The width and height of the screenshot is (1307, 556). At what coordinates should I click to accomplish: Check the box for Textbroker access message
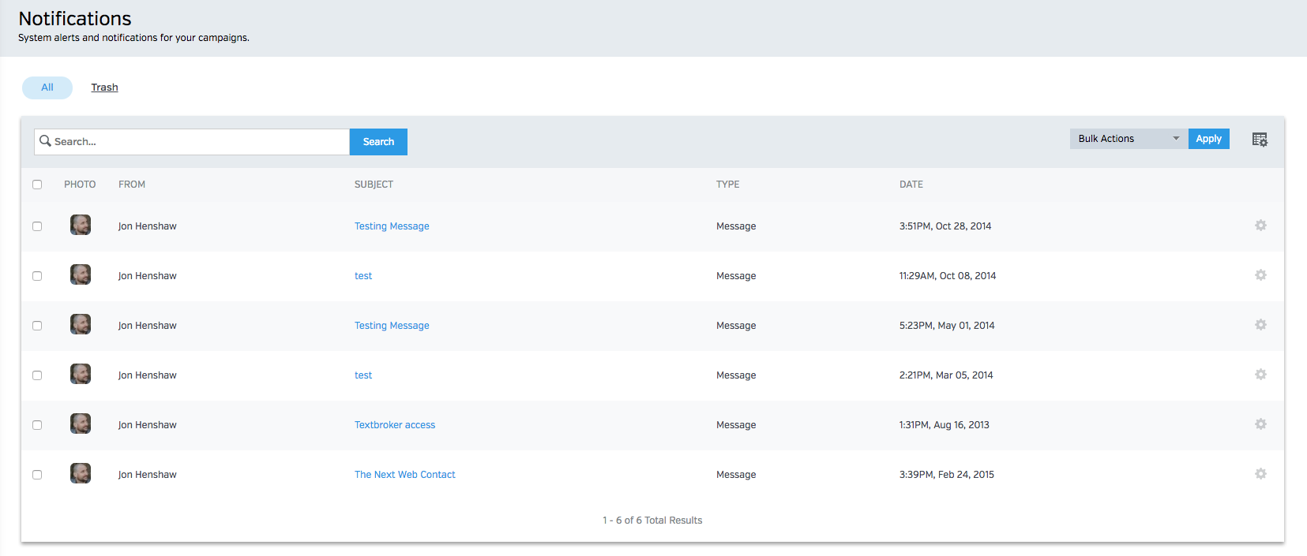37,425
